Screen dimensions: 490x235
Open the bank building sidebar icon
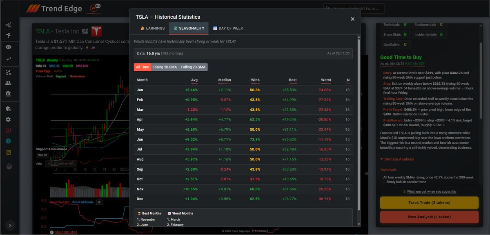pos(8,94)
